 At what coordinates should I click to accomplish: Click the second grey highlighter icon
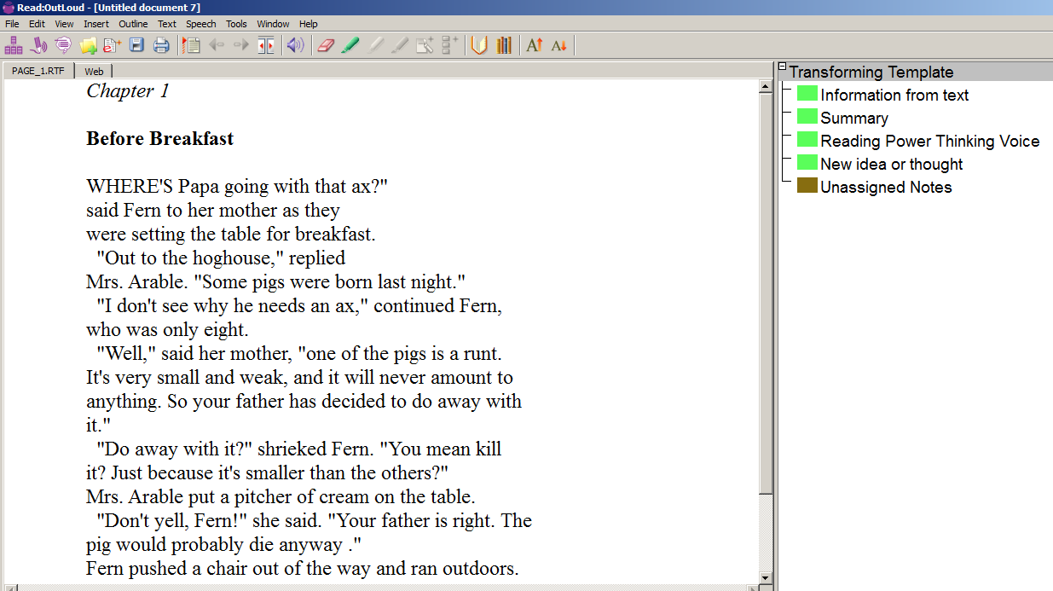(x=400, y=45)
